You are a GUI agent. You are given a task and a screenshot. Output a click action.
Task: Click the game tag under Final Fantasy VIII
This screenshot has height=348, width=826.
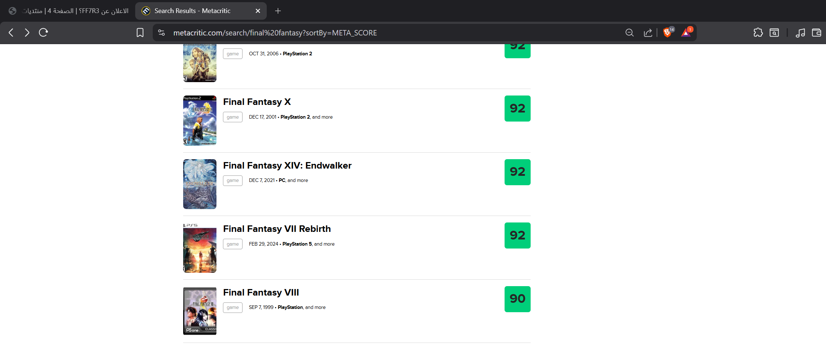click(x=233, y=307)
